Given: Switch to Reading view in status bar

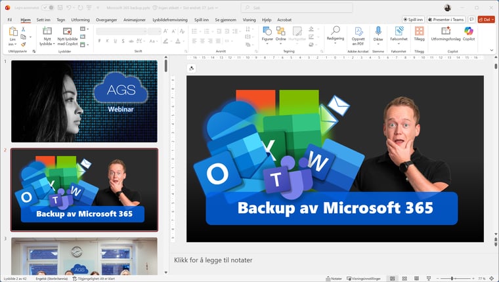Looking at the screenshot, I should [x=416, y=279].
